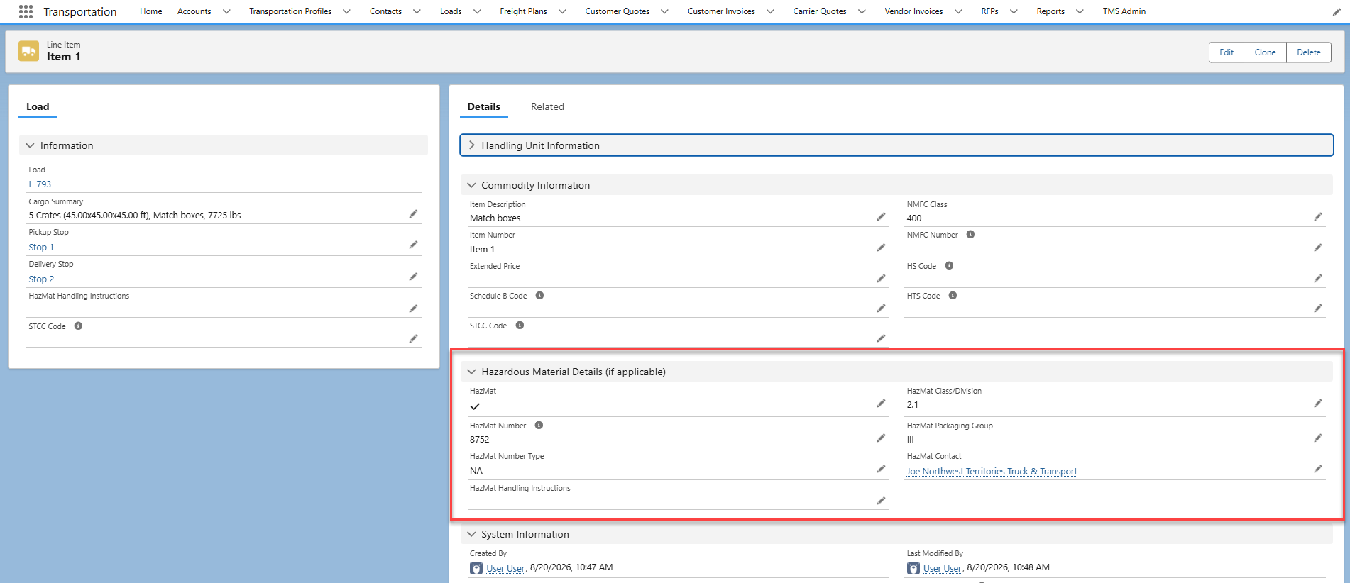This screenshot has height=583, width=1350.
Task: Edit the Cargo Summary field with its pencil
Action: point(413,214)
